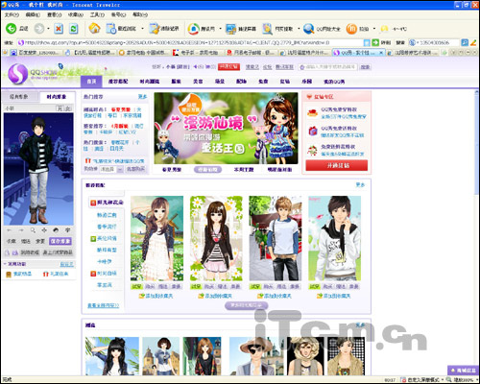This screenshot has height=384, width=480.
Task: Select the first category with the red icon in the outfit list
Action: [107, 203]
